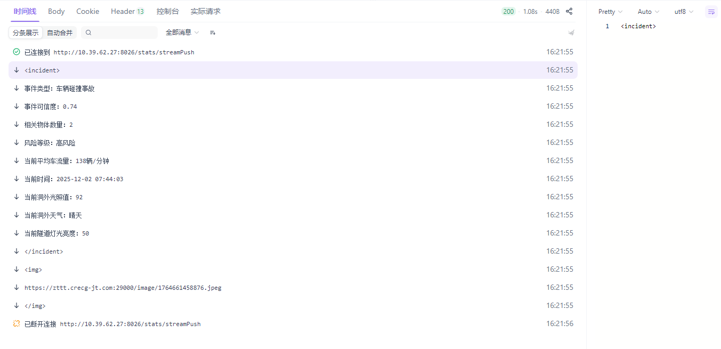The image size is (721, 349).
Task: Toggle the word wrap icon in preview panel
Action: pos(711,12)
